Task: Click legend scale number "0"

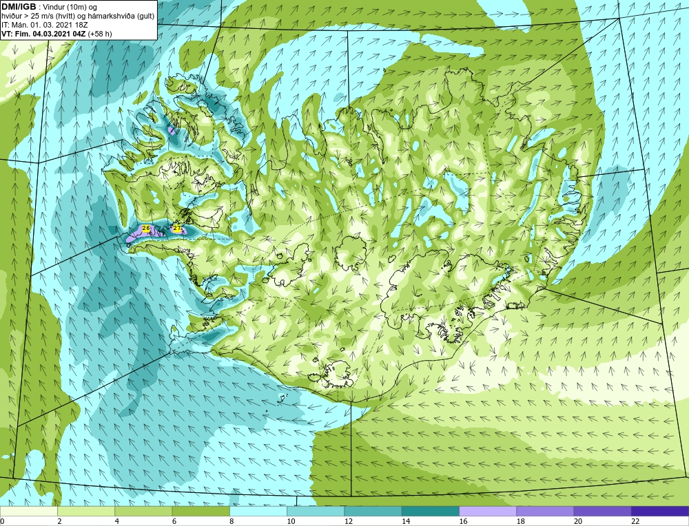Action: coord(2,521)
